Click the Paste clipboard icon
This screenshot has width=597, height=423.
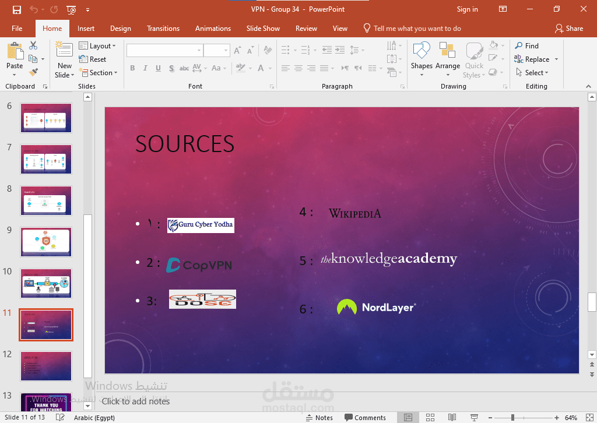point(15,51)
